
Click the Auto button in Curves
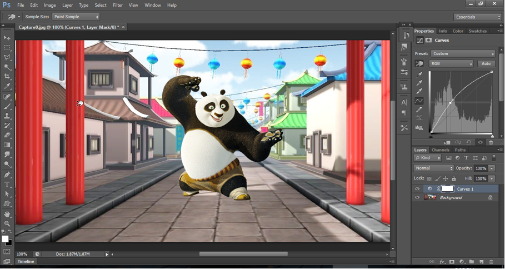pos(486,64)
